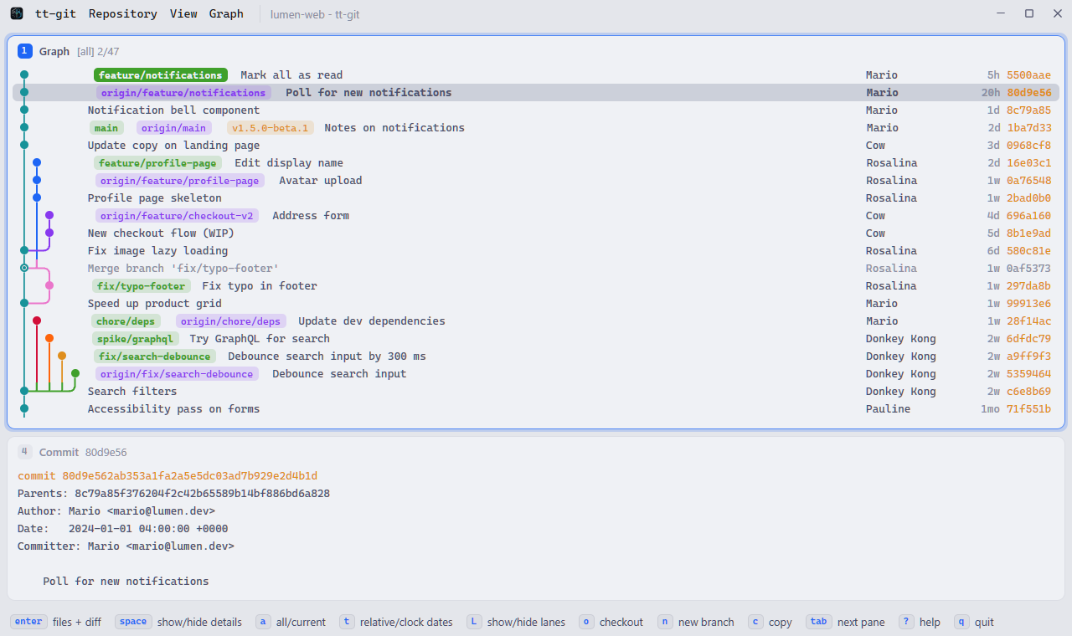Viewport: 1072px width, 636px height.
Task: Click the main branch label
Action: (106, 128)
